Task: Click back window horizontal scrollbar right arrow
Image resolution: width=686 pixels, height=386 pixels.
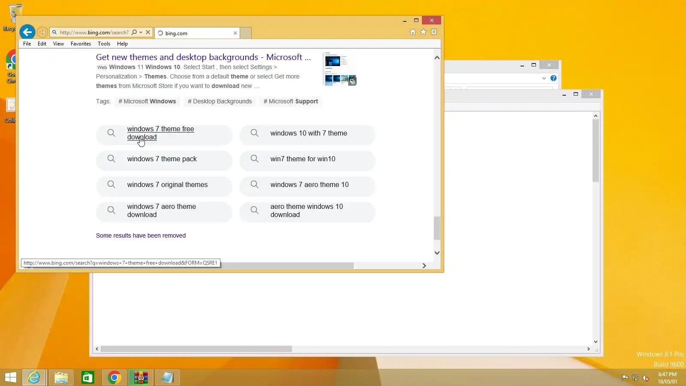Action: (x=588, y=349)
